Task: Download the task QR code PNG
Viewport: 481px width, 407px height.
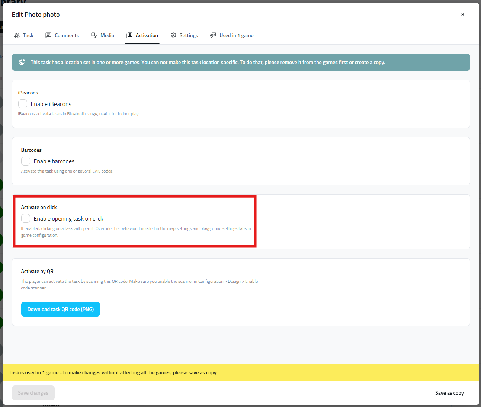Action: point(61,309)
